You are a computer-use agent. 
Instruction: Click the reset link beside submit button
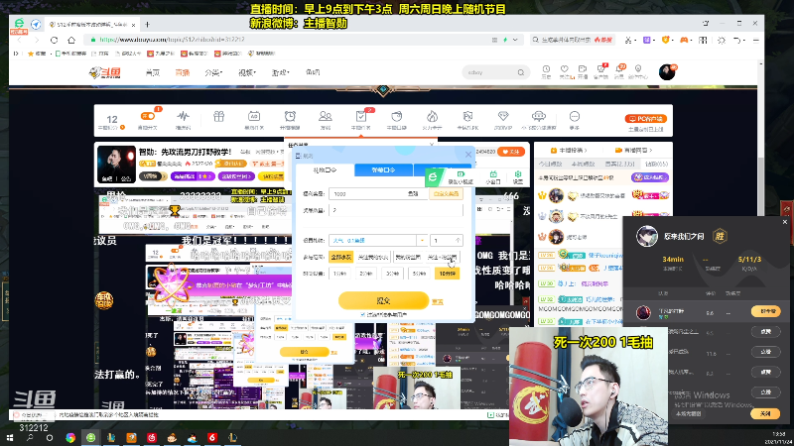click(x=437, y=301)
